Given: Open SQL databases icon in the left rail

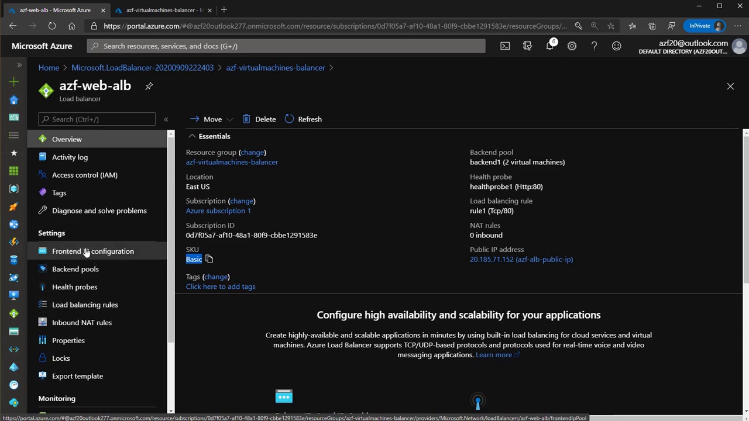Looking at the screenshot, I should (x=14, y=260).
